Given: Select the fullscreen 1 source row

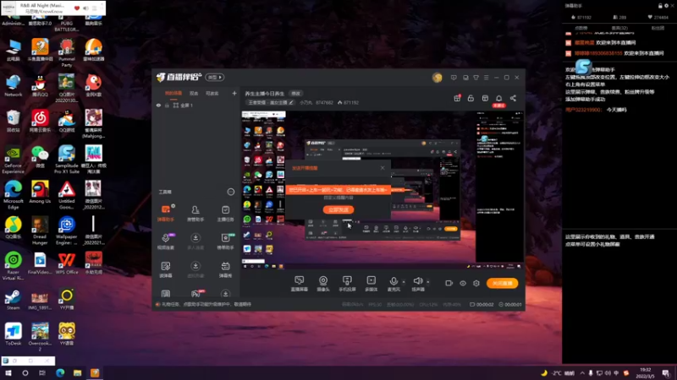Looking at the screenshot, I should tap(195, 105).
